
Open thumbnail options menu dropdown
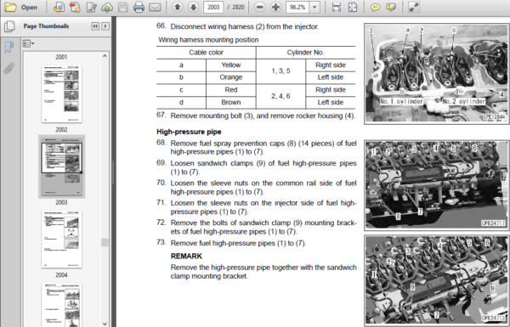coord(29,43)
